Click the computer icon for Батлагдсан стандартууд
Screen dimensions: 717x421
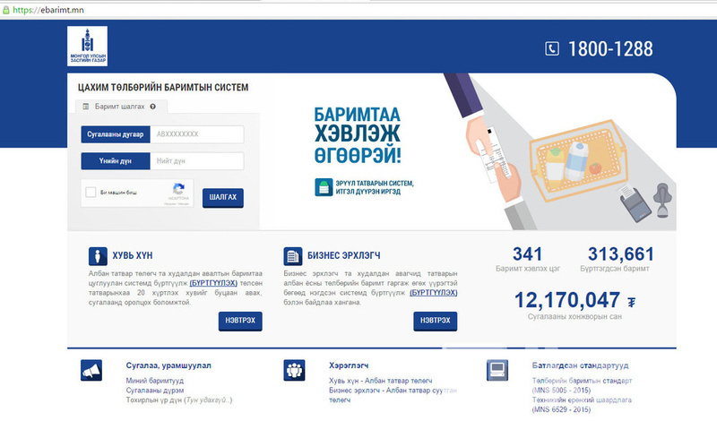click(497, 369)
